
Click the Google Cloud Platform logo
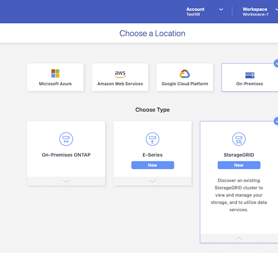tap(185, 74)
